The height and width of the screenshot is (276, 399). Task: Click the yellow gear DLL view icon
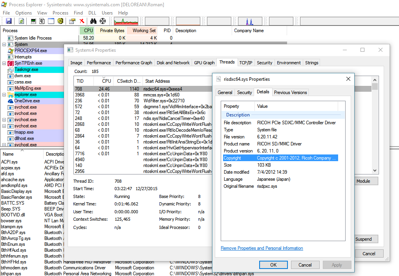(x=60, y=21)
